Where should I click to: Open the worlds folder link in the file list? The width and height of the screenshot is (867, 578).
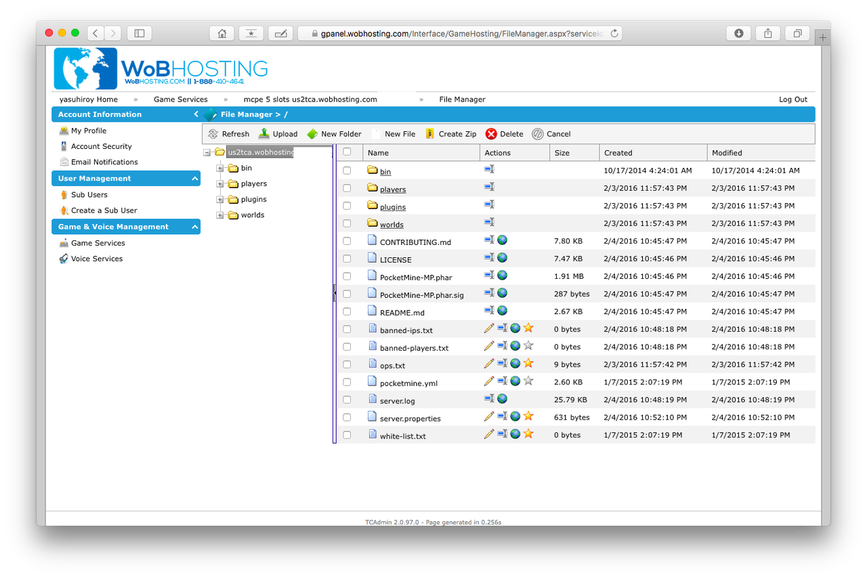point(392,225)
